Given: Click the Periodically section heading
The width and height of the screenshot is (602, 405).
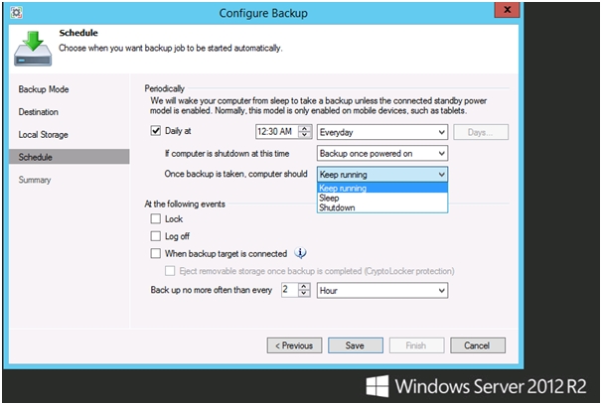Looking at the screenshot, I should 164,88.
